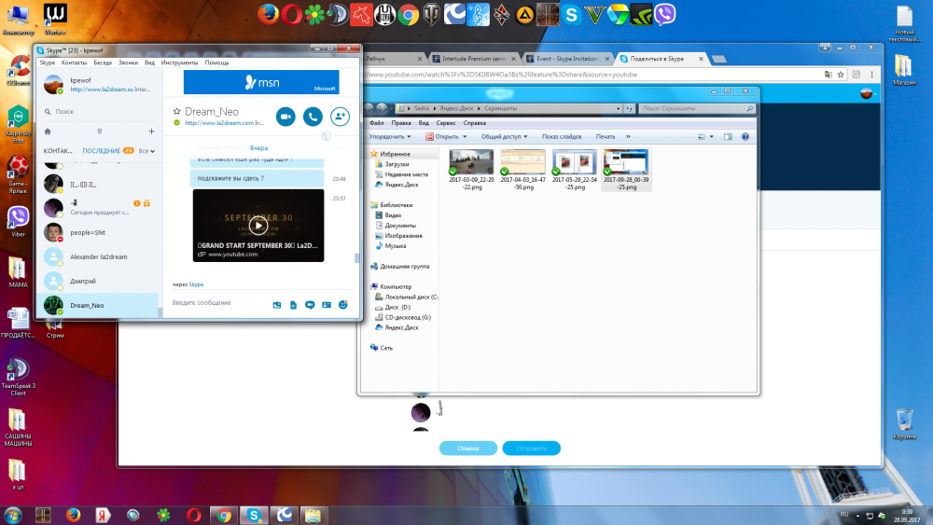Expand the 'Общий доступ' dropdown menu

[x=505, y=136]
